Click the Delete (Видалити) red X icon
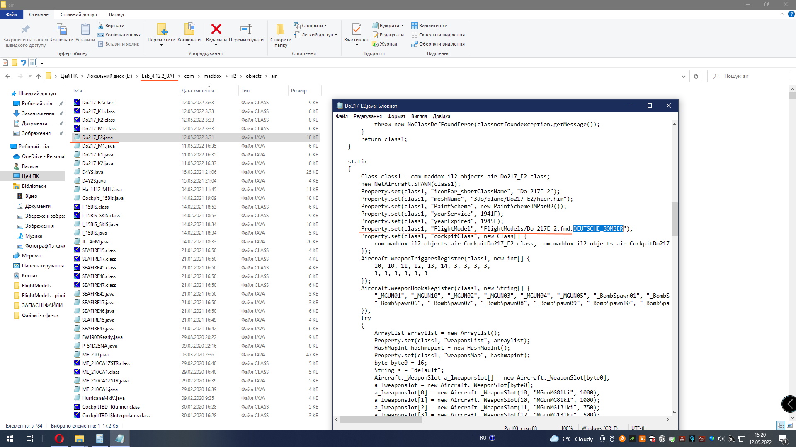 click(x=216, y=29)
